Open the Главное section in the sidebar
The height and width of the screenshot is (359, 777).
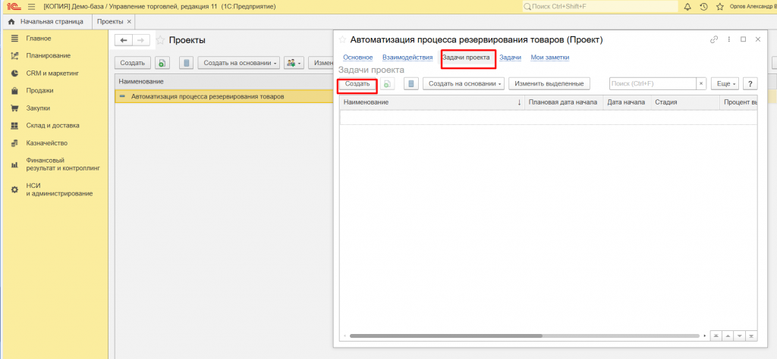39,38
